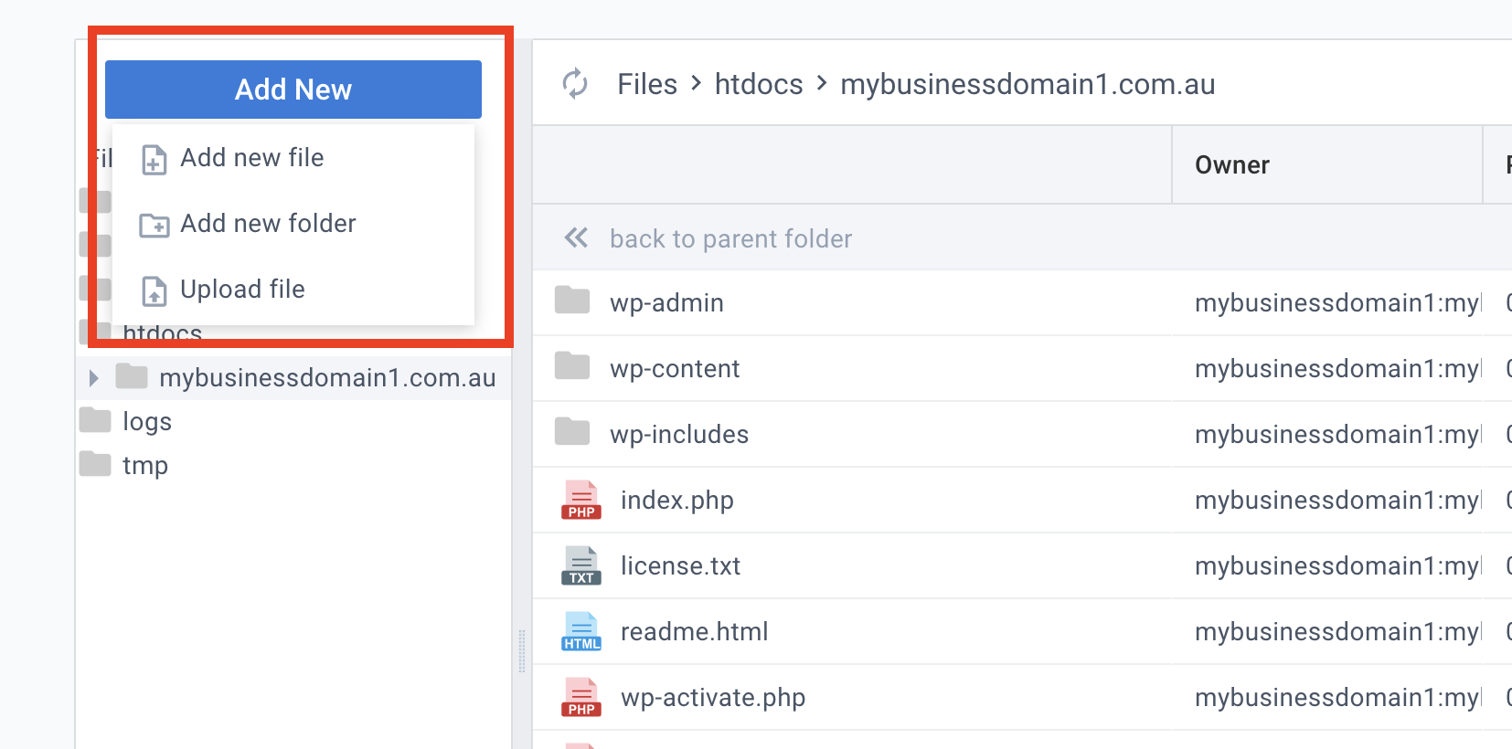Select the tmp folder in sidebar
This screenshot has width=1512, height=749.
(x=144, y=466)
